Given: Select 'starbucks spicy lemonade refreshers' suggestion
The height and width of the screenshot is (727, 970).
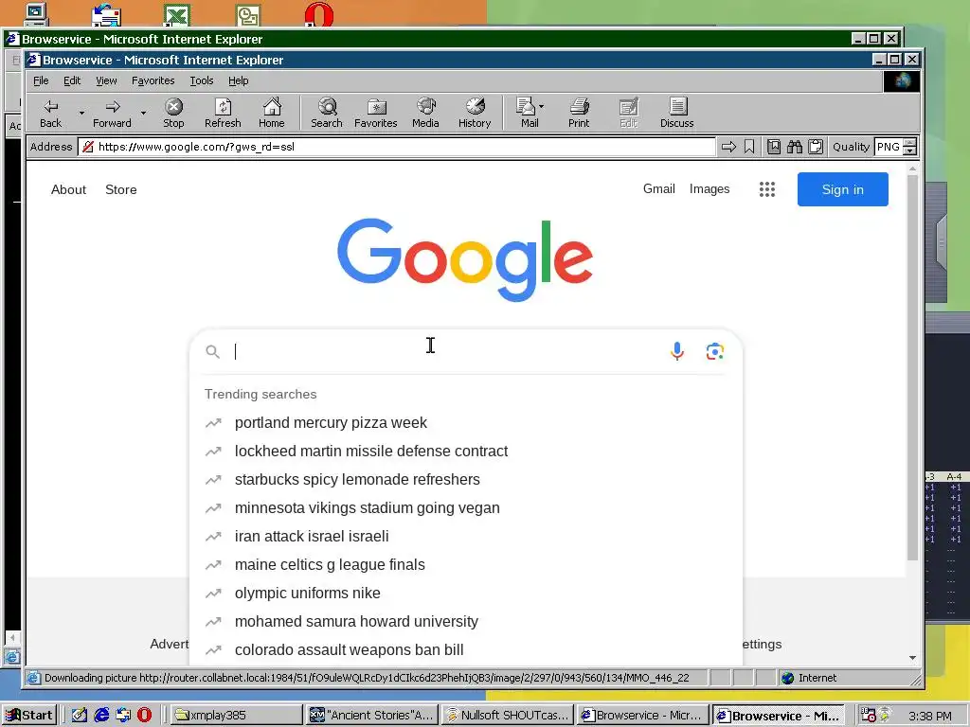Looking at the screenshot, I should (x=466, y=480).
